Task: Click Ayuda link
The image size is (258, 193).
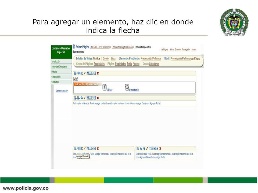Action: click(x=194, y=49)
